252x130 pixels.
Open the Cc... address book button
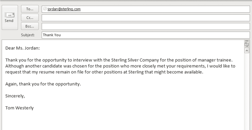[x=30, y=18]
